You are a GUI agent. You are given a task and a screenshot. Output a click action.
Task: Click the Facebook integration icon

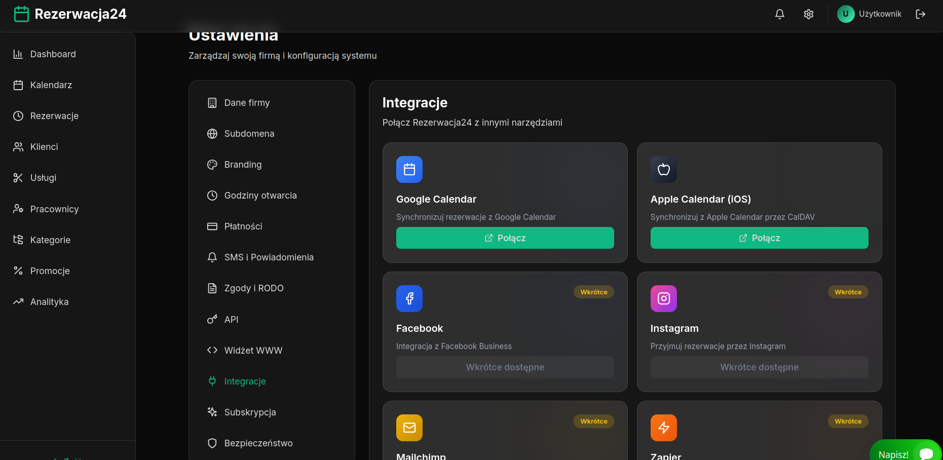(x=409, y=299)
